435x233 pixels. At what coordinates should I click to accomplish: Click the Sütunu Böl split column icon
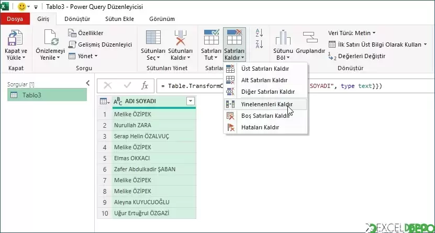(283, 38)
